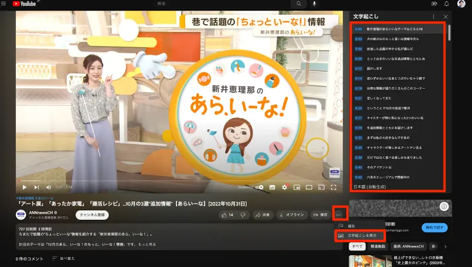472x267 pixels.
Task: Choose 報告 from the popup menu
Action: point(359,226)
